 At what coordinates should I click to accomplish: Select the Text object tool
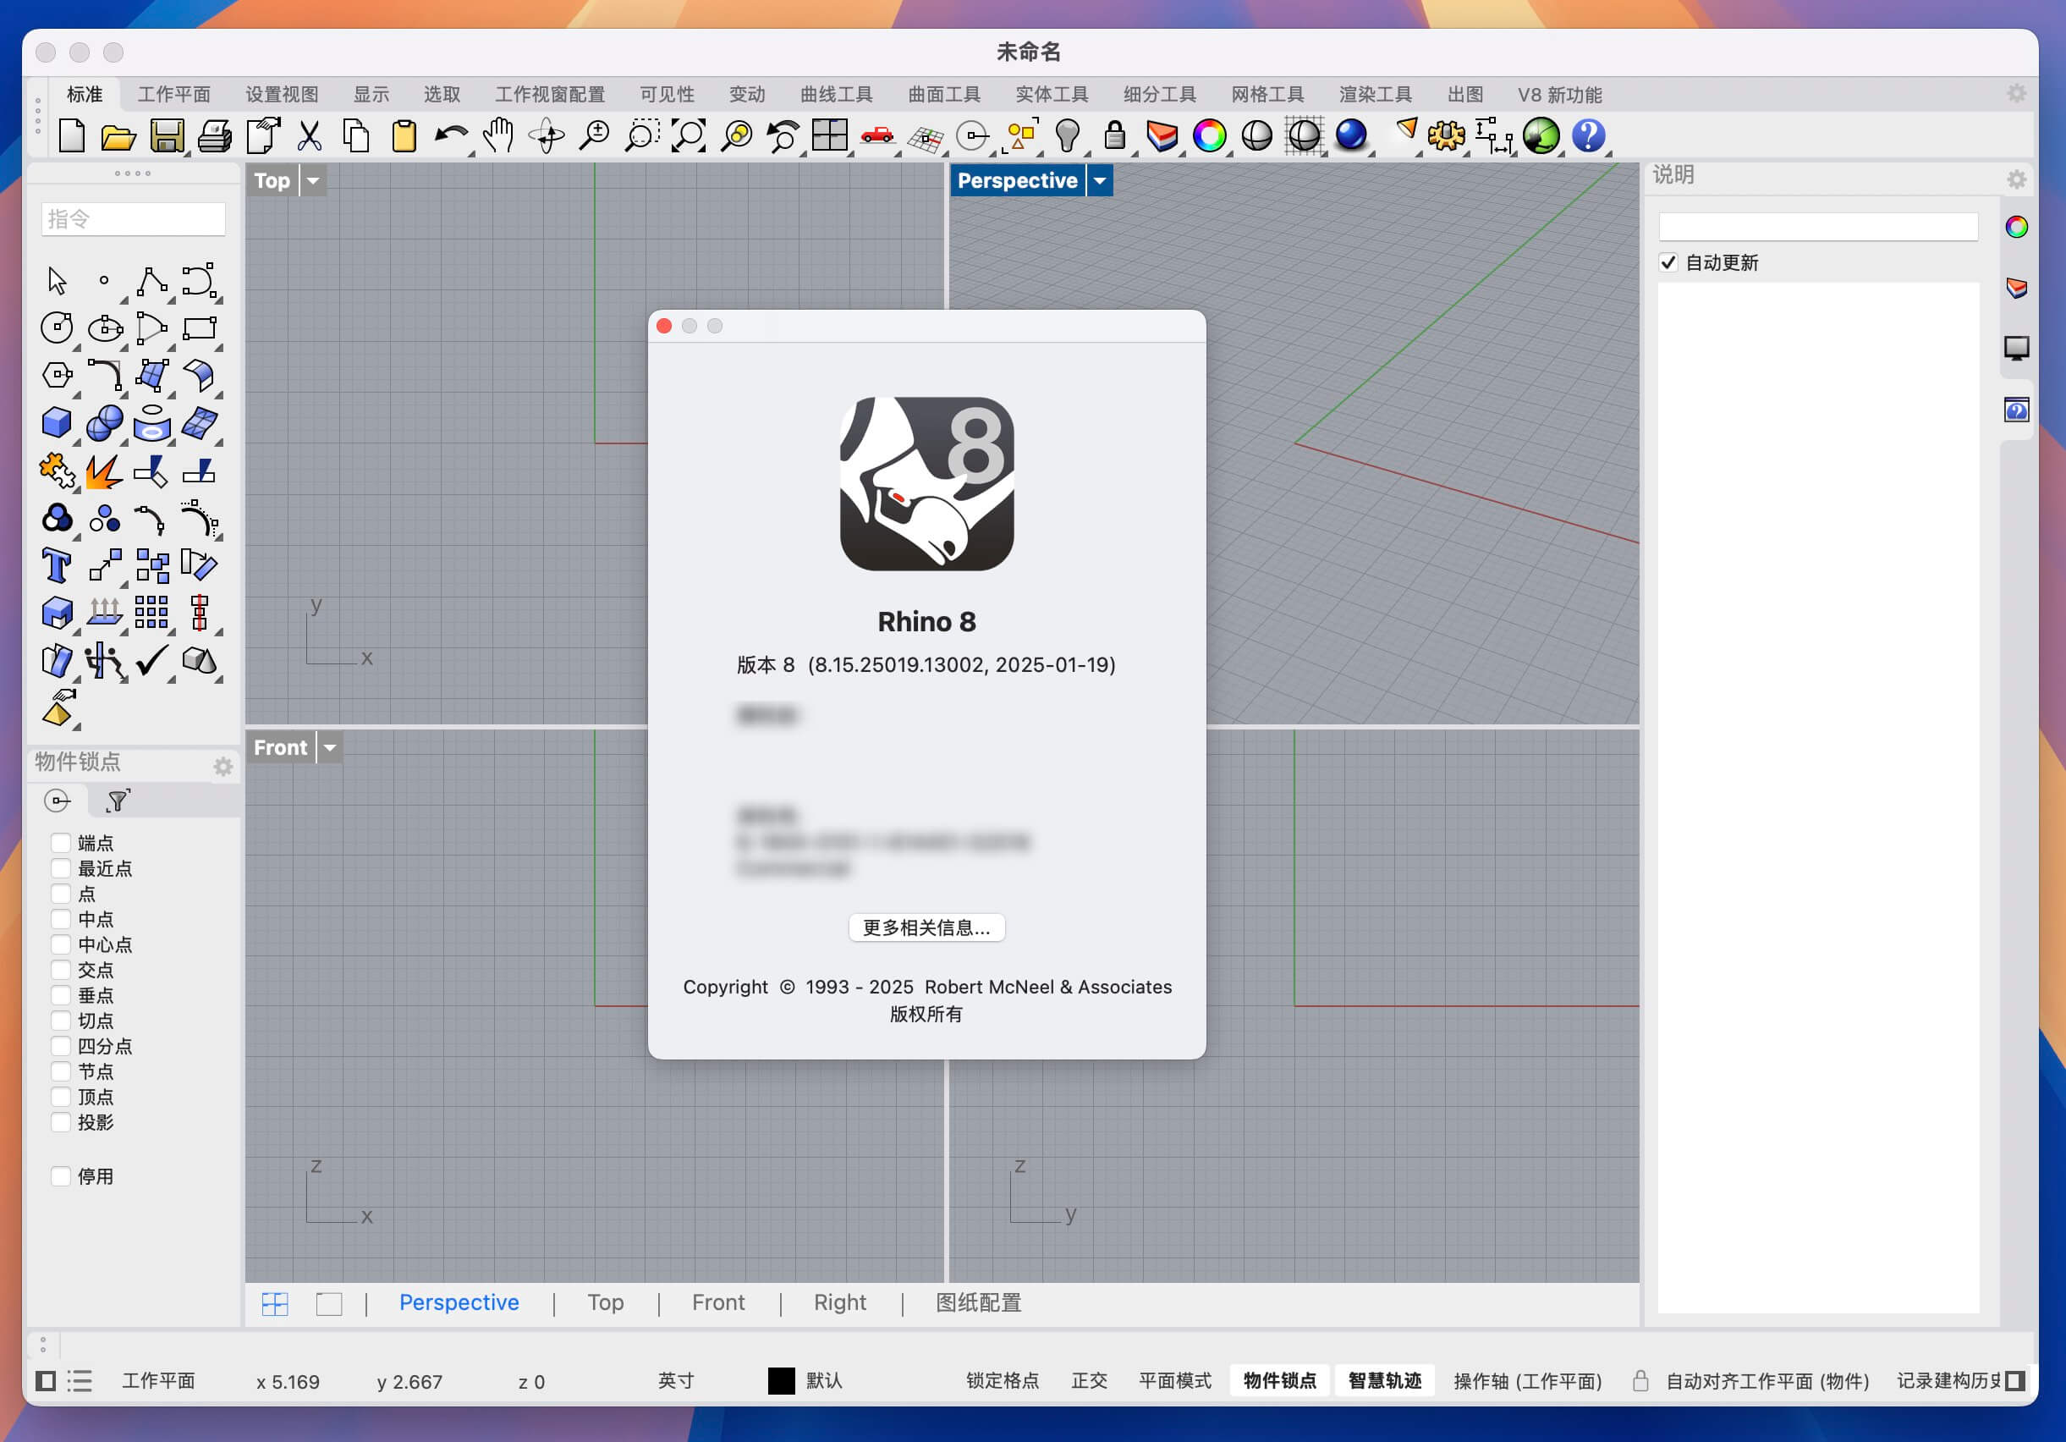[x=57, y=565]
